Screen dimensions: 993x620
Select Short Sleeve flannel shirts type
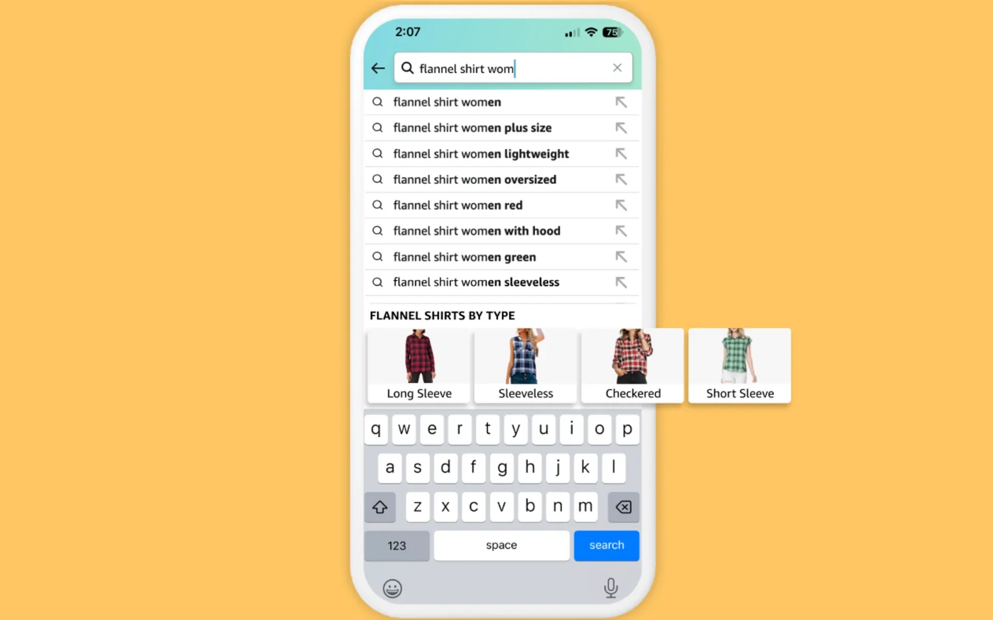click(x=739, y=364)
